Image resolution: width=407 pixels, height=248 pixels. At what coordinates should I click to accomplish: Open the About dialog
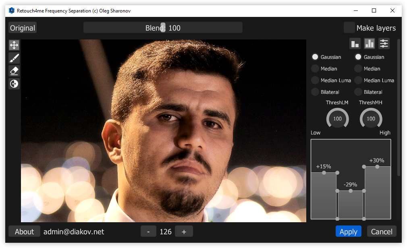[24, 231]
